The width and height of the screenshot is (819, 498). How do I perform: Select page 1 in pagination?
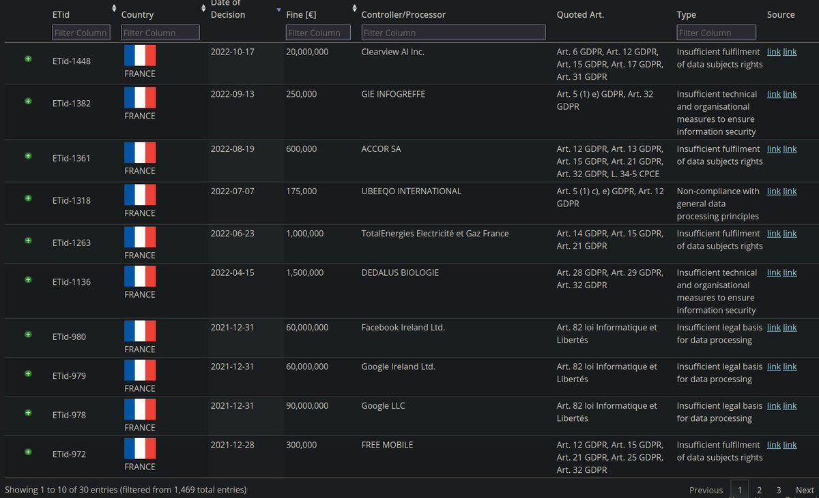coord(740,490)
